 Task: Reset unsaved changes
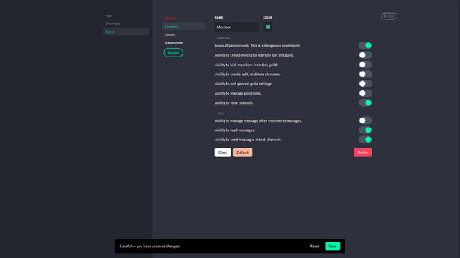tap(315, 247)
